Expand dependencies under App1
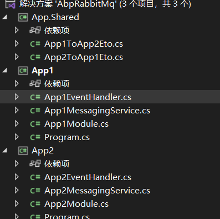Screen dimensions: 220x219 click(17, 83)
